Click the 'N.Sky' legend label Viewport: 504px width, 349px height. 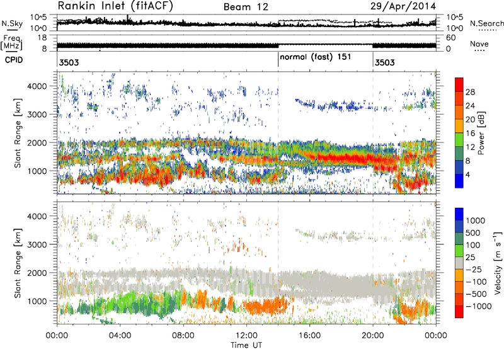[12, 23]
